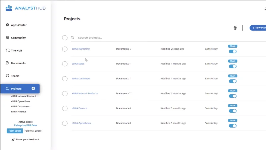Screen dimensions: 266x150
Task: Select the eDNA Finance row checkbox
Action: (x=65, y=108)
